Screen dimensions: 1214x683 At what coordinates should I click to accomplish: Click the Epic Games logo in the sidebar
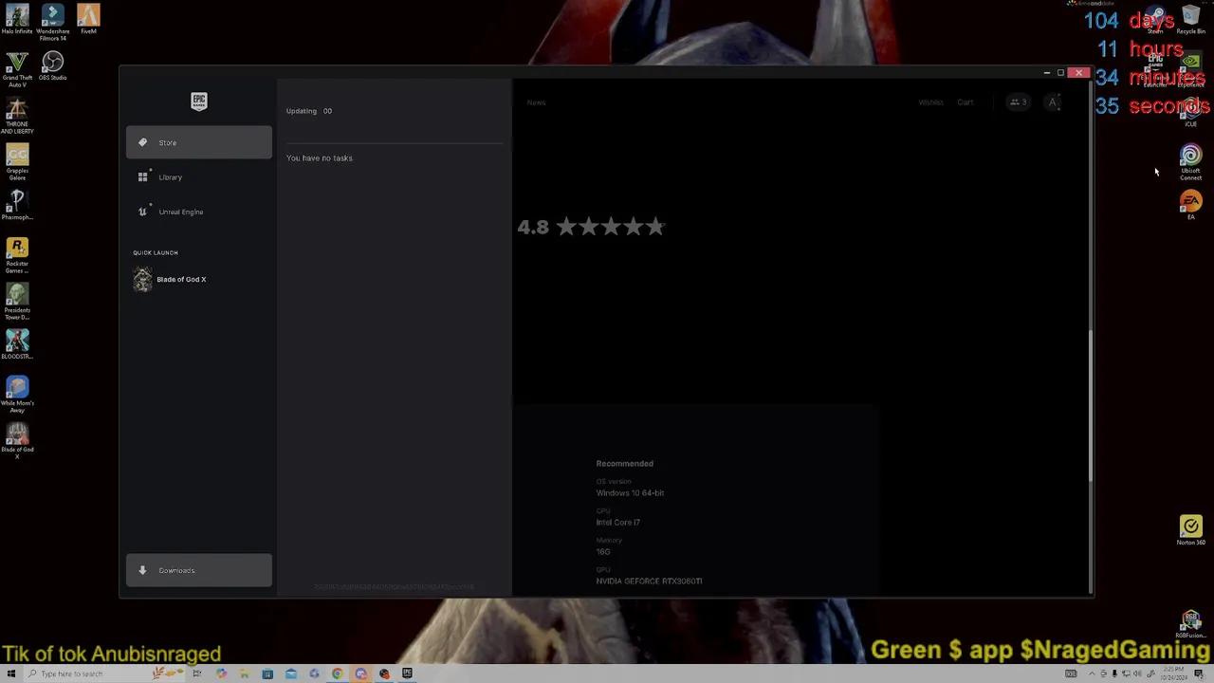(198, 102)
